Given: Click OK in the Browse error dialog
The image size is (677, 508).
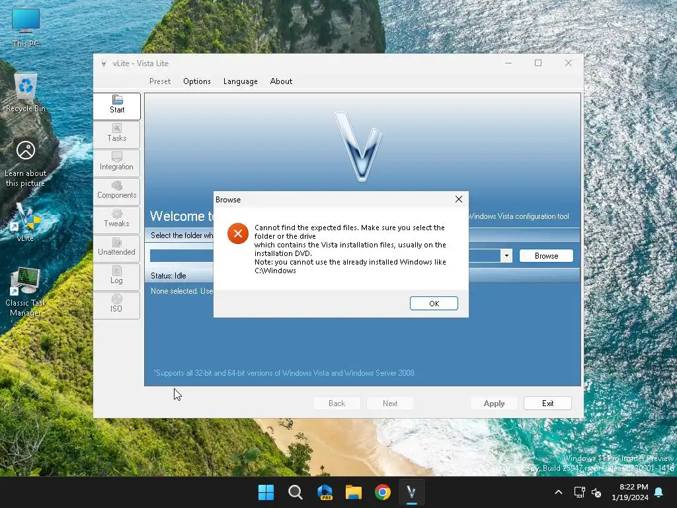Looking at the screenshot, I should [x=434, y=303].
